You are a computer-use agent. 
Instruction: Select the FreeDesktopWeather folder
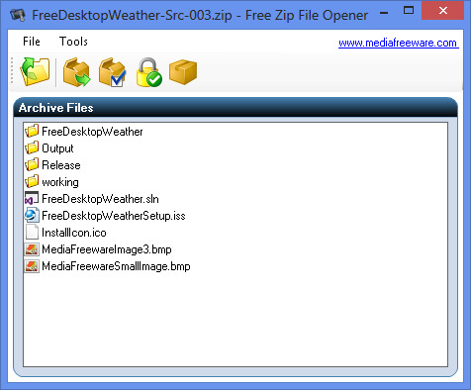coord(92,132)
